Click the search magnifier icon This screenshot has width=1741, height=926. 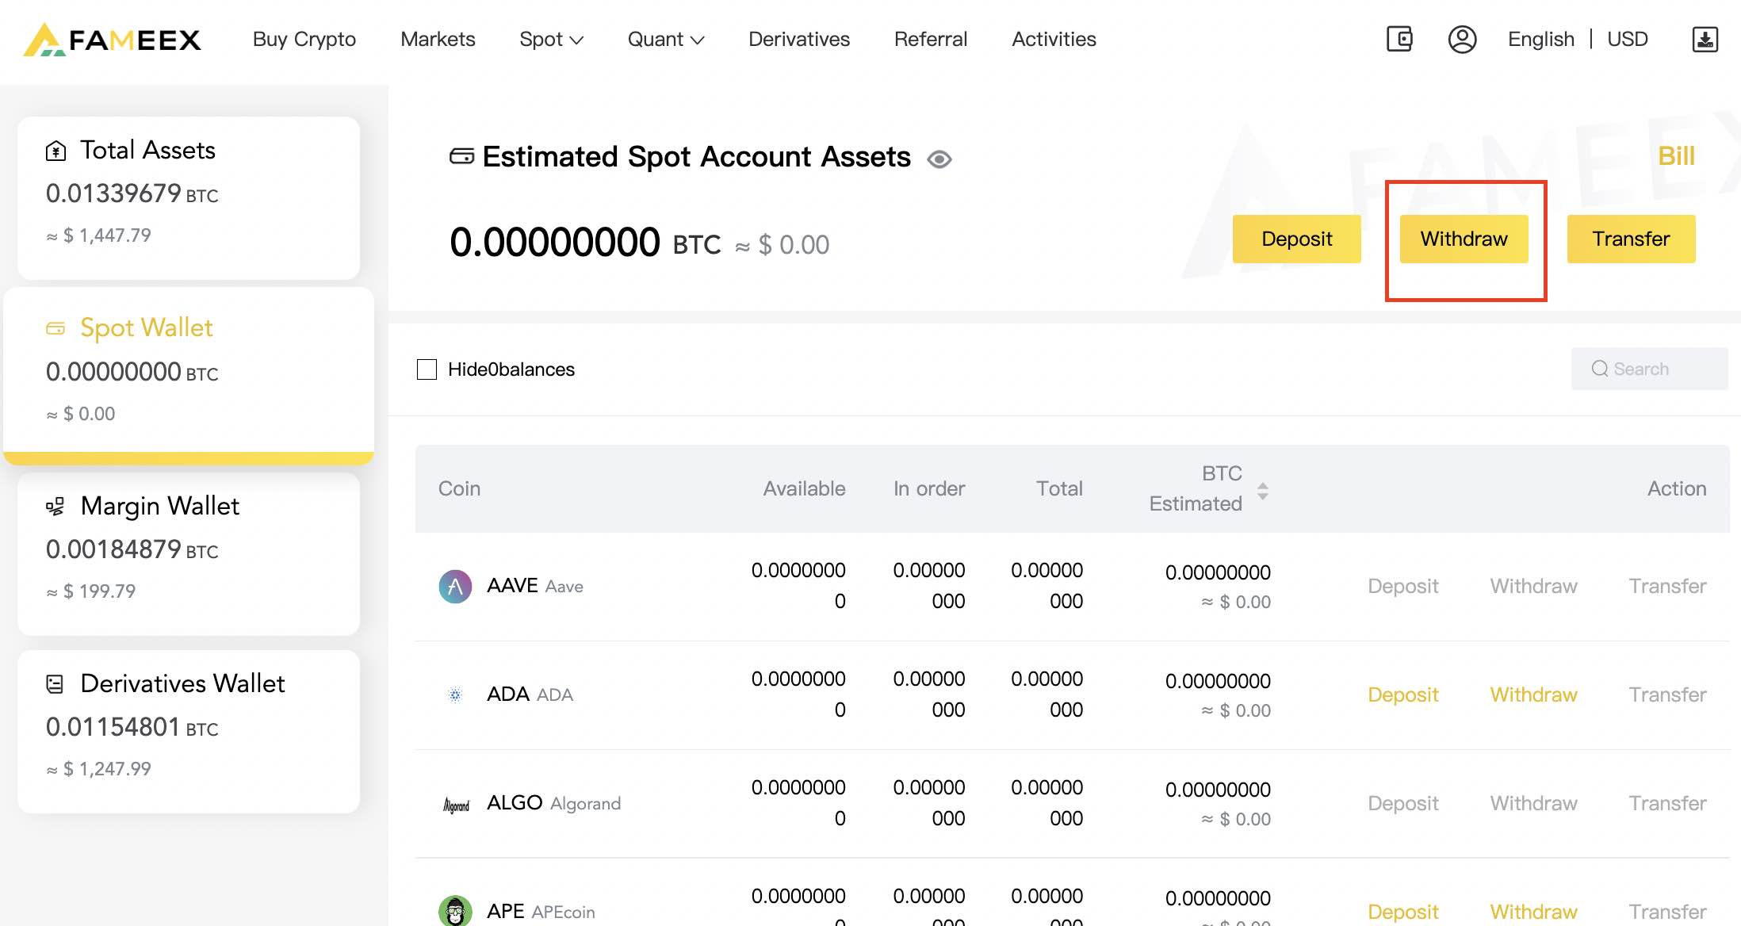coord(1600,369)
